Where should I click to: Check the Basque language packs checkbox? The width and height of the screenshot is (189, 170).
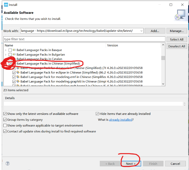[x=10, y=50]
